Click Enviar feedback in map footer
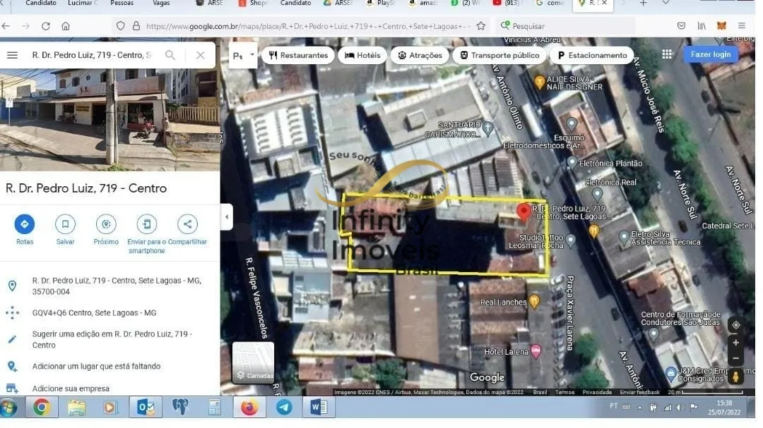 639,392
